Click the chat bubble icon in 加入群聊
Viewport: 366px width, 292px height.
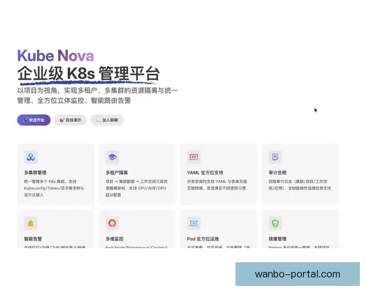[99, 120]
